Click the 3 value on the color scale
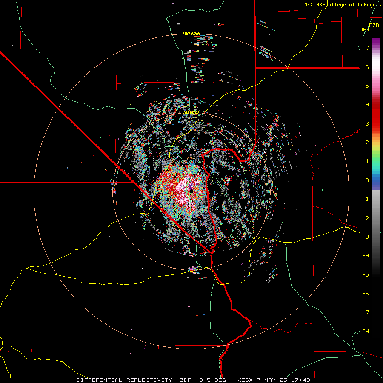The width and height of the screenshot is (383, 383). tap(367, 123)
